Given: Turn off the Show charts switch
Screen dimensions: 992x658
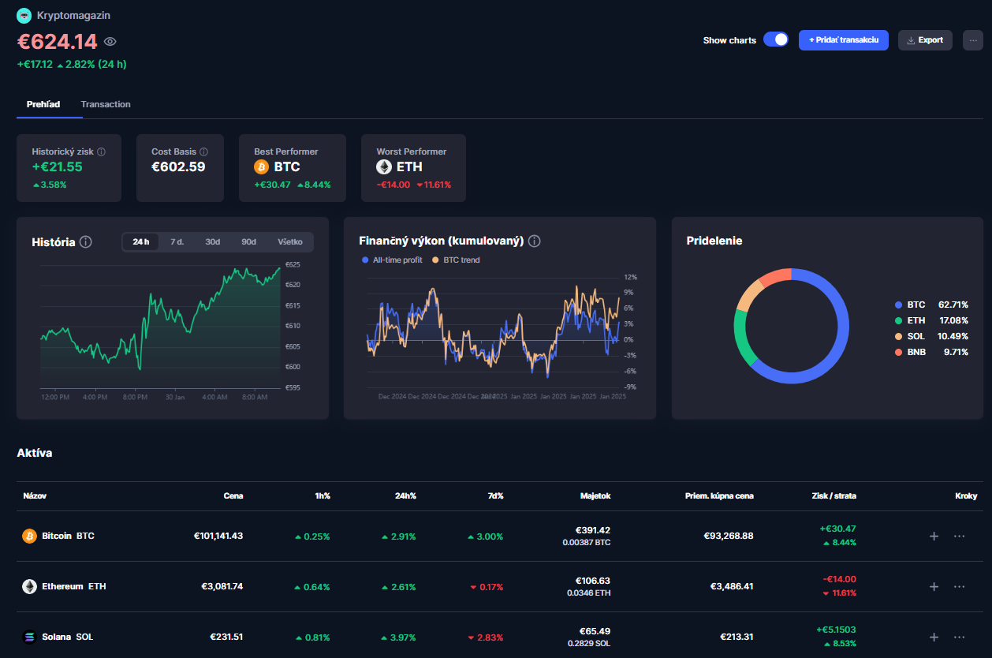Looking at the screenshot, I should [775, 40].
